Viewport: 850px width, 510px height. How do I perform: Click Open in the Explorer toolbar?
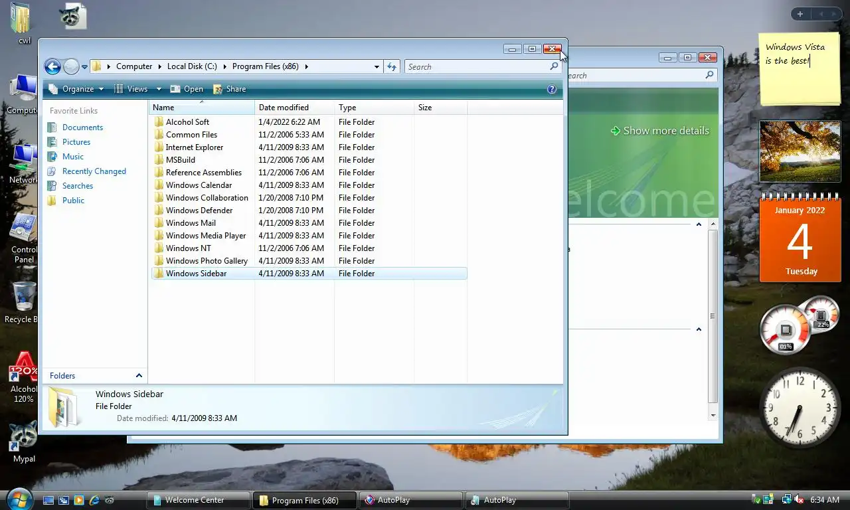[x=187, y=89]
